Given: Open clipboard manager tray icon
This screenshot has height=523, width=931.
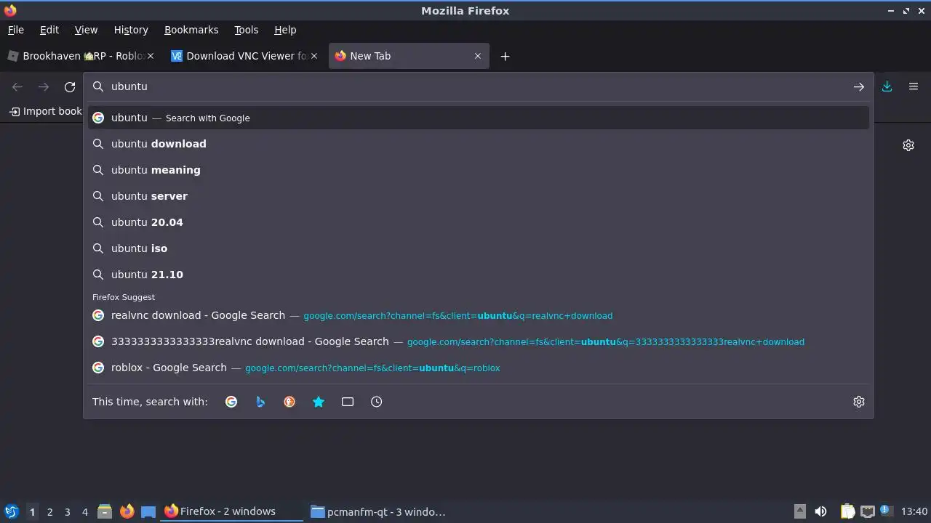Looking at the screenshot, I should pyautogui.click(x=847, y=511).
